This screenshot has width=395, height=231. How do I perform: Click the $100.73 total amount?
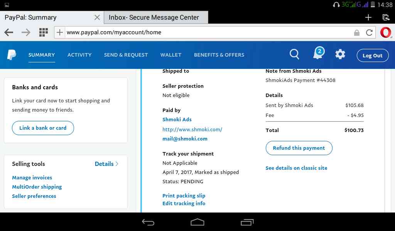[354, 130]
